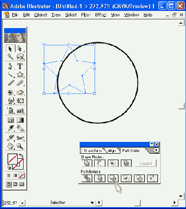Select the Scissors tool

[20, 138]
